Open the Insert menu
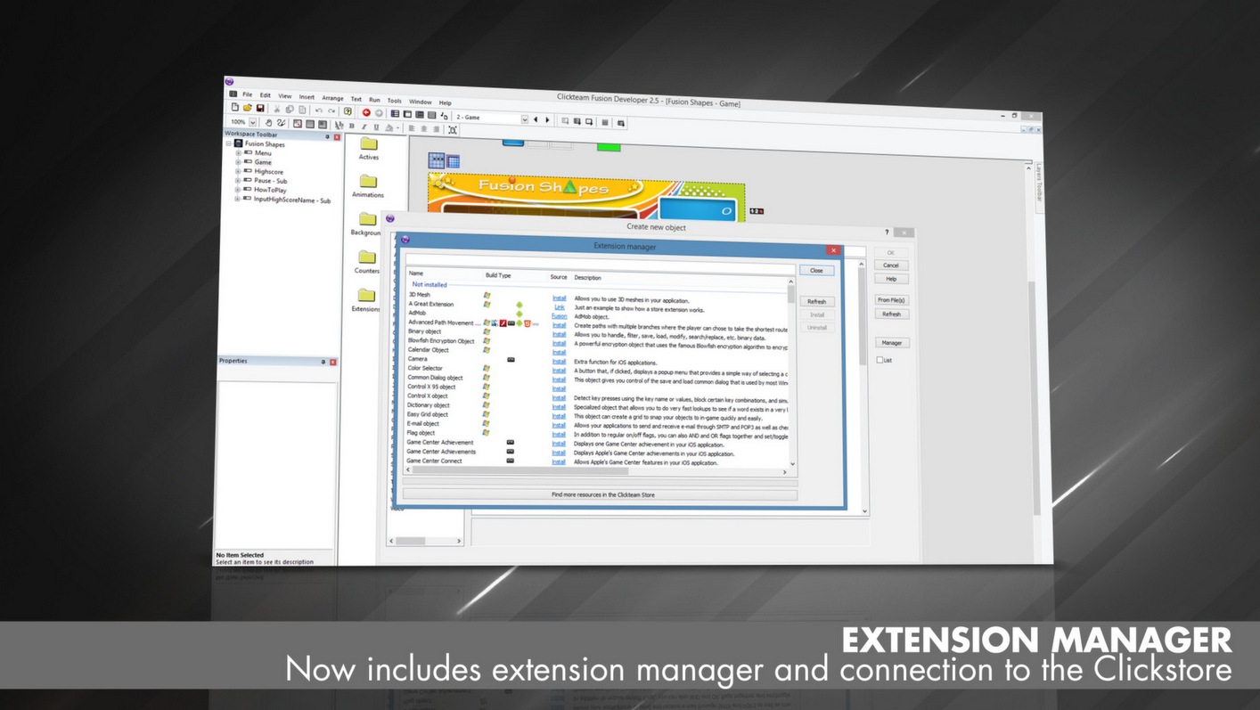1260x710 pixels. [307, 97]
